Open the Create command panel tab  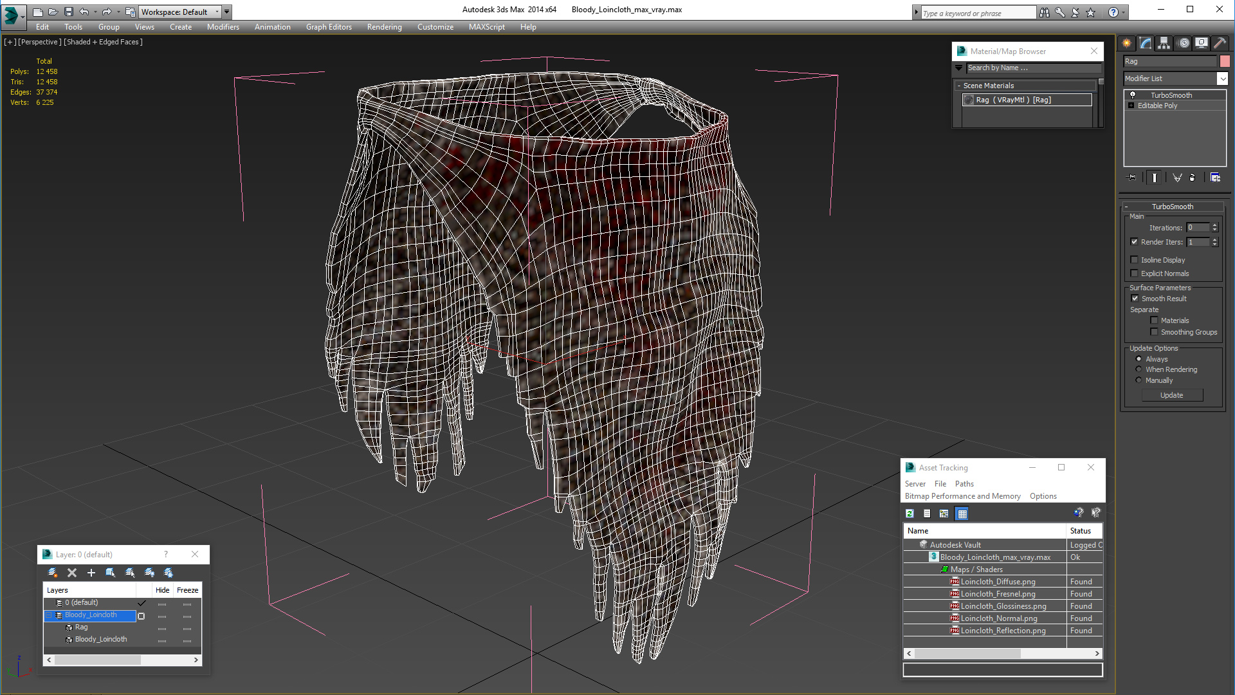click(x=1127, y=43)
